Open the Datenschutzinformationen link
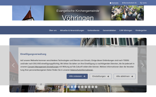 [82, 70]
